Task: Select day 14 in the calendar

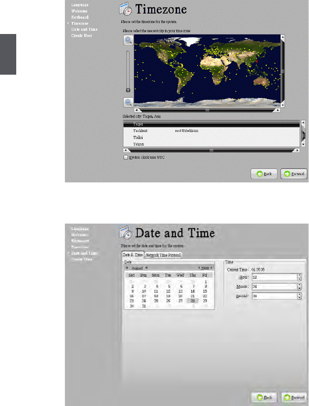Action: coord(193,291)
